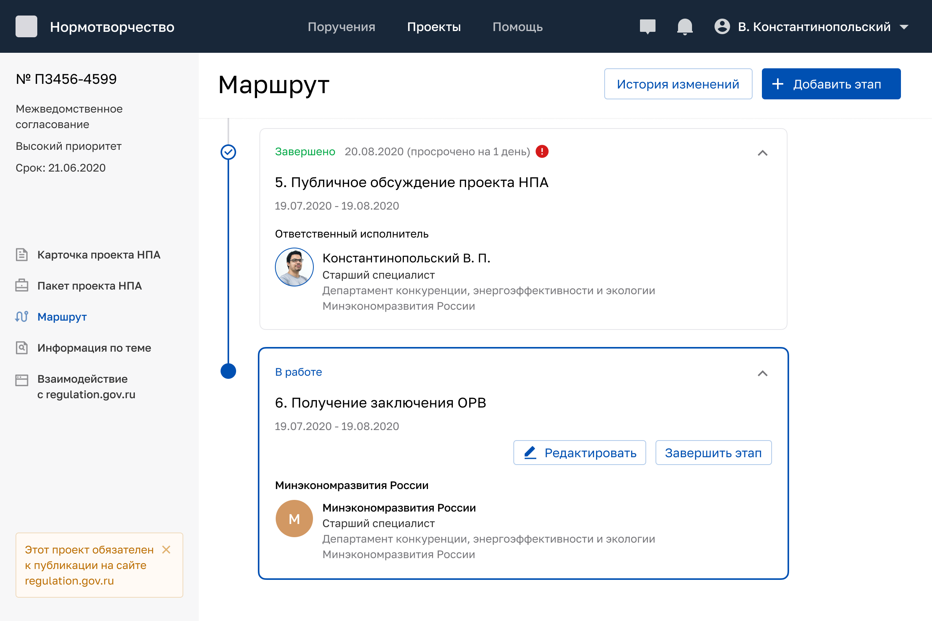Click the Высокий приоритет label
932x621 pixels.
tap(69, 146)
